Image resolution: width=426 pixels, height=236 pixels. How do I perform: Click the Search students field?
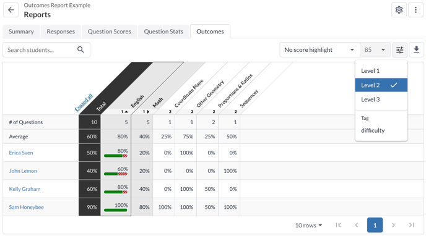pos(46,50)
